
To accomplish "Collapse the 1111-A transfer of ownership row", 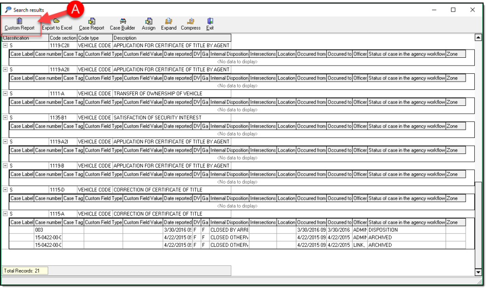I will [5, 94].
